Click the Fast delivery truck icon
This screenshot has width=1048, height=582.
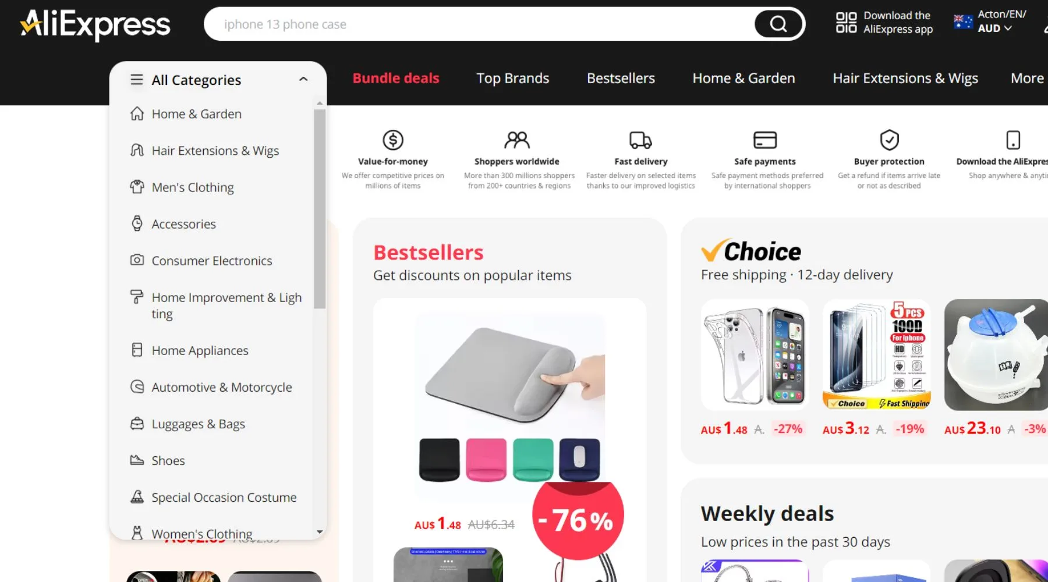pyautogui.click(x=640, y=140)
